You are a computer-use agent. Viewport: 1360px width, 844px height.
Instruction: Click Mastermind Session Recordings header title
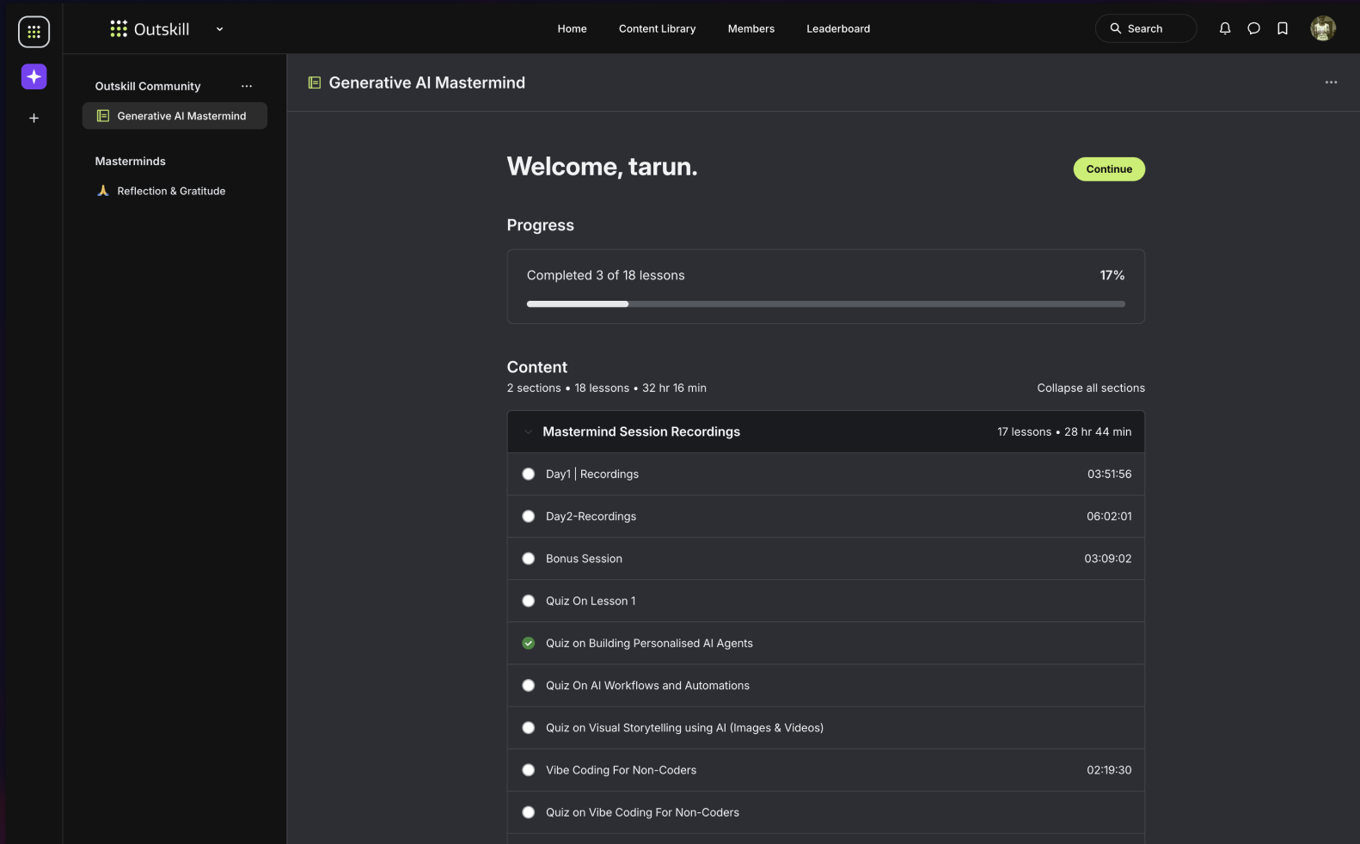pyautogui.click(x=641, y=431)
